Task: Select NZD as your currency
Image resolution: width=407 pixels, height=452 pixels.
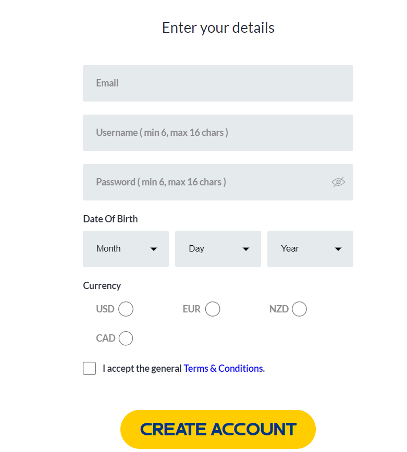Action: [x=299, y=309]
